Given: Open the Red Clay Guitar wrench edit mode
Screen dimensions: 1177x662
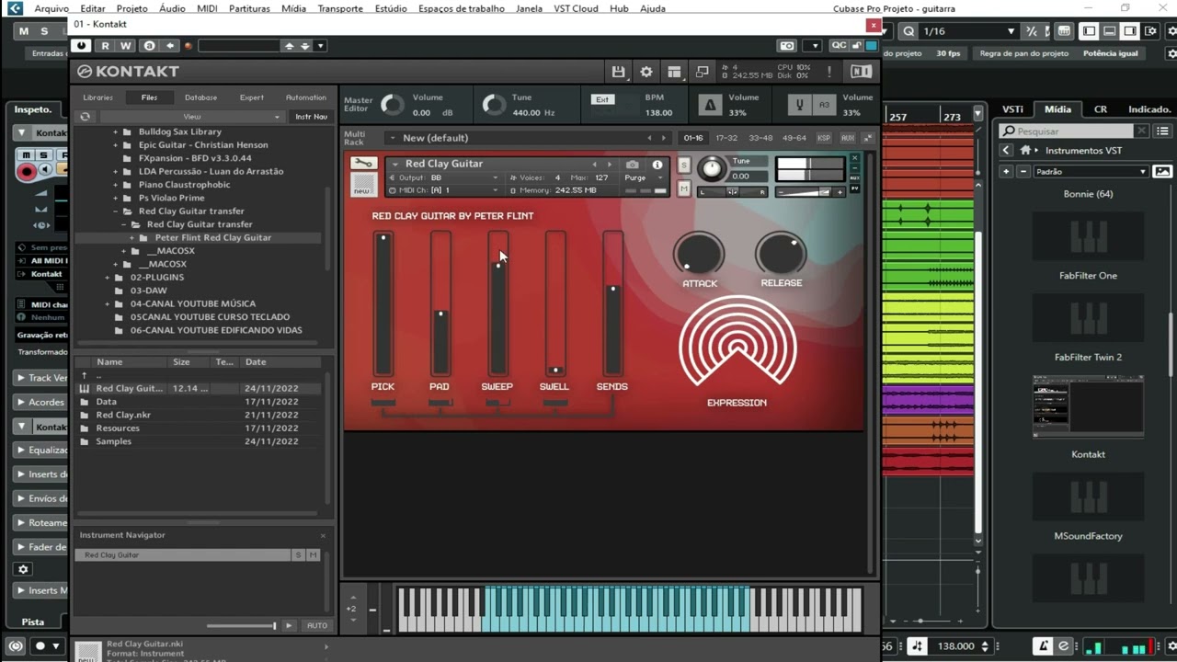Looking at the screenshot, I should point(363,164).
